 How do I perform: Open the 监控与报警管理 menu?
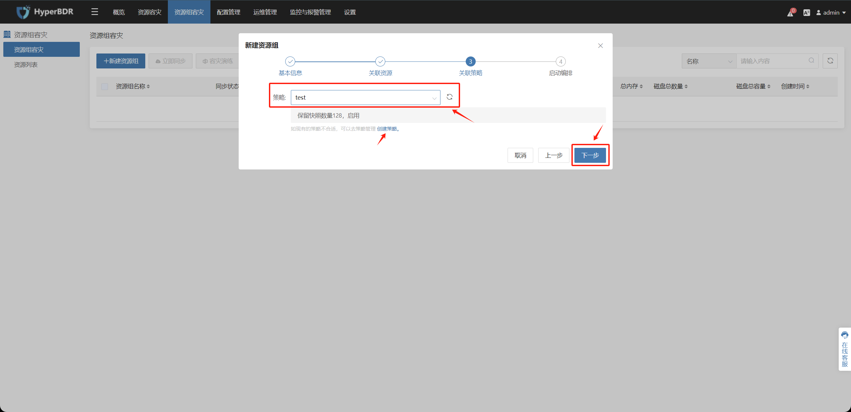[310, 12]
